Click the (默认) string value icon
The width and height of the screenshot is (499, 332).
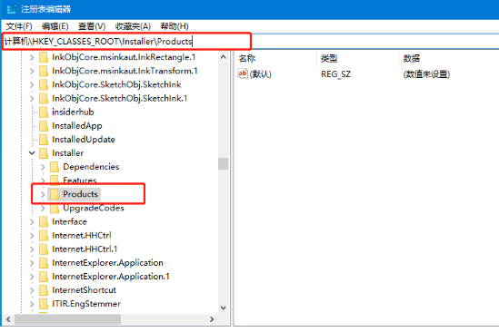pos(243,74)
